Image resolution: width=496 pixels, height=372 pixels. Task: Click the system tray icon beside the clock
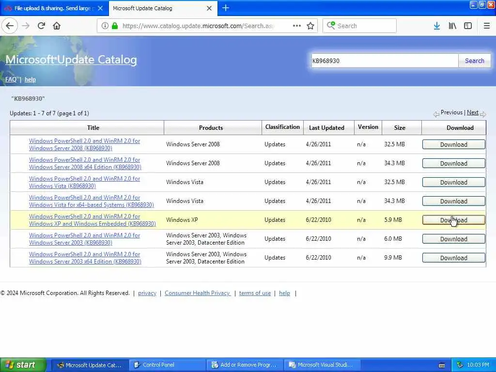(x=460, y=365)
